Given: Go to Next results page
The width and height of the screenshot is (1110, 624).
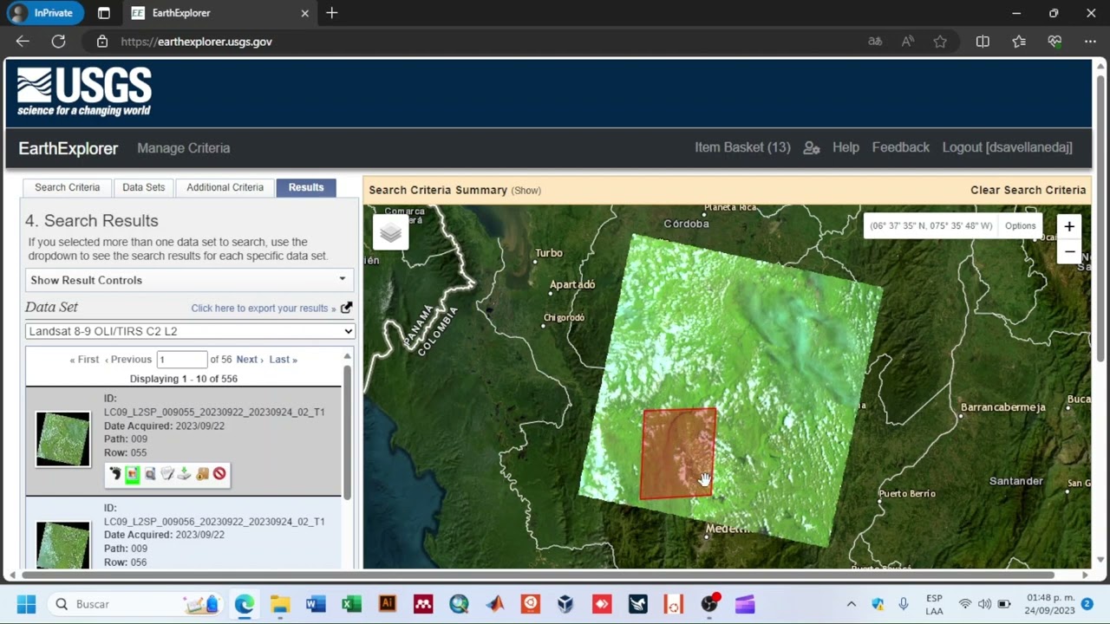Looking at the screenshot, I should [x=250, y=359].
